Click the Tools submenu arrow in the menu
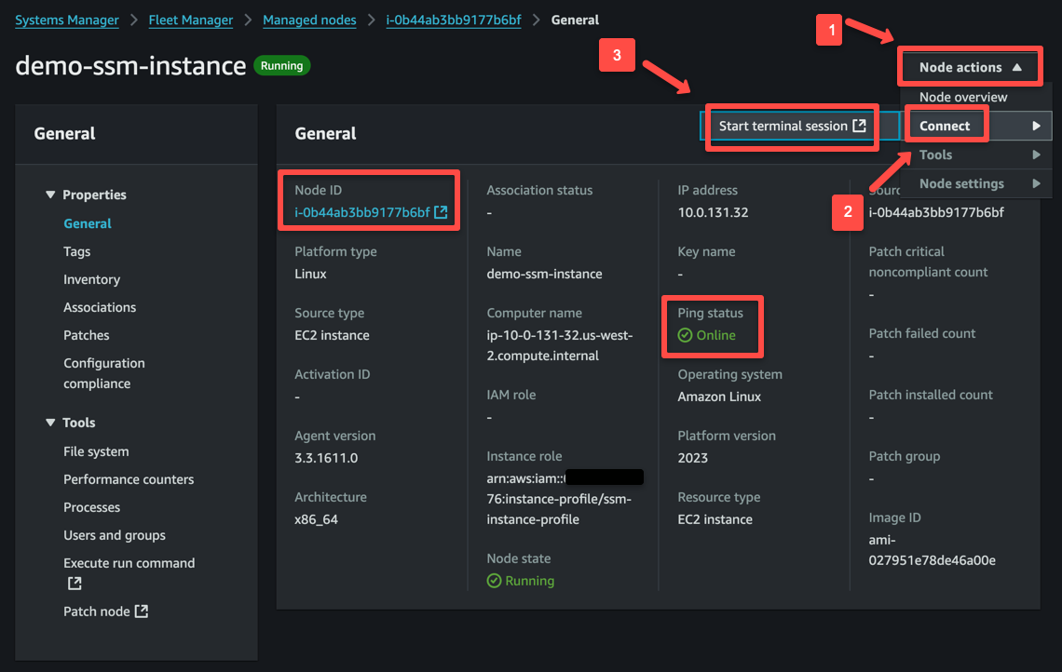1062x672 pixels. tap(1038, 155)
